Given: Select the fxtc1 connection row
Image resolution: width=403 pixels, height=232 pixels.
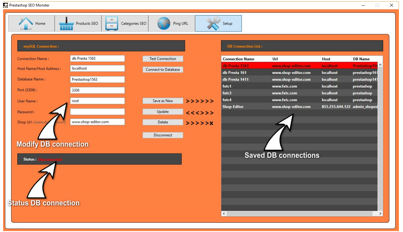Looking at the screenshot, I should 299,86.
